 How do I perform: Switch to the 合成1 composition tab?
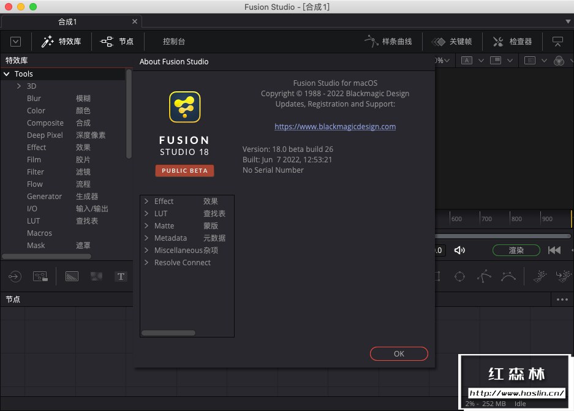click(68, 22)
